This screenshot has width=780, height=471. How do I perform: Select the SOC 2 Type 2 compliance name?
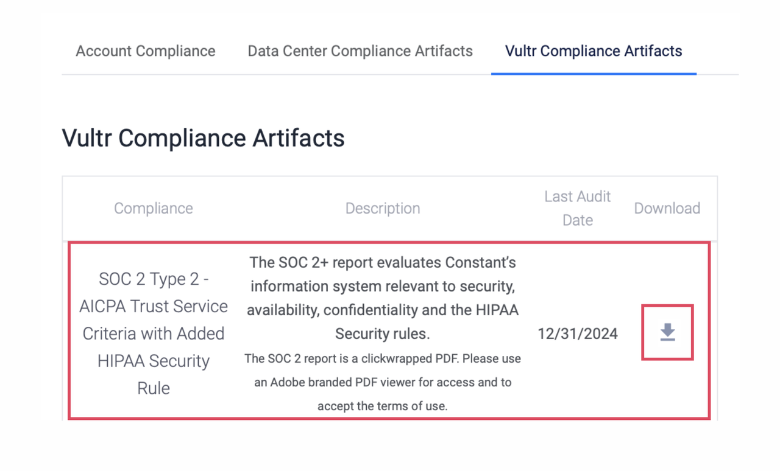pos(153,333)
